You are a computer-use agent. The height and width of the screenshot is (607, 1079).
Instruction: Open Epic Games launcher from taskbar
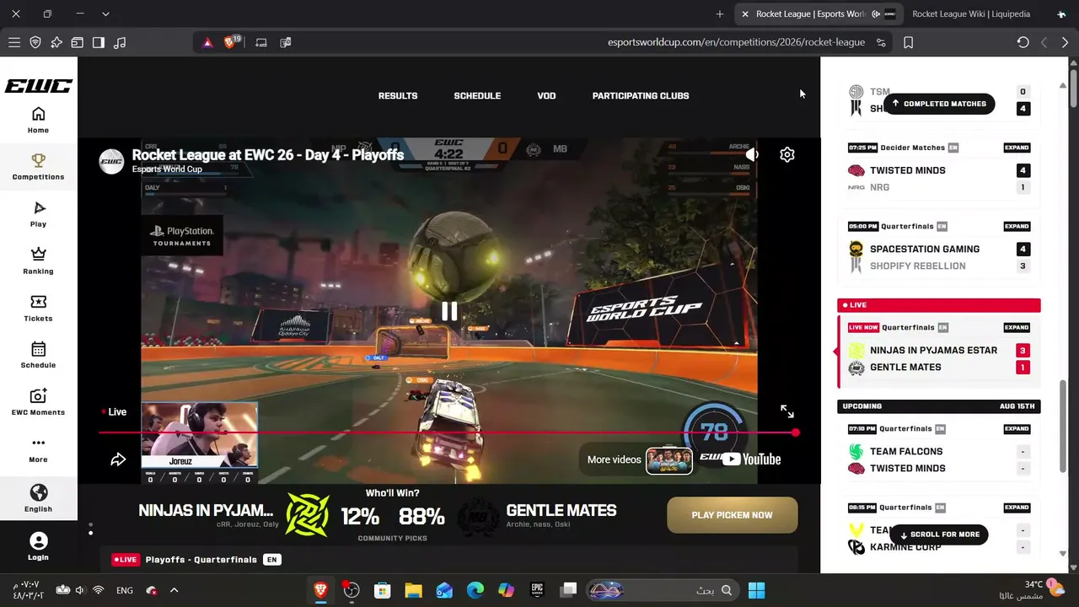coord(537,590)
